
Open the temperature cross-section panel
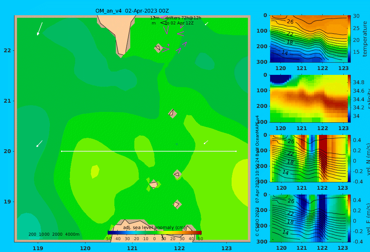point(309,39)
